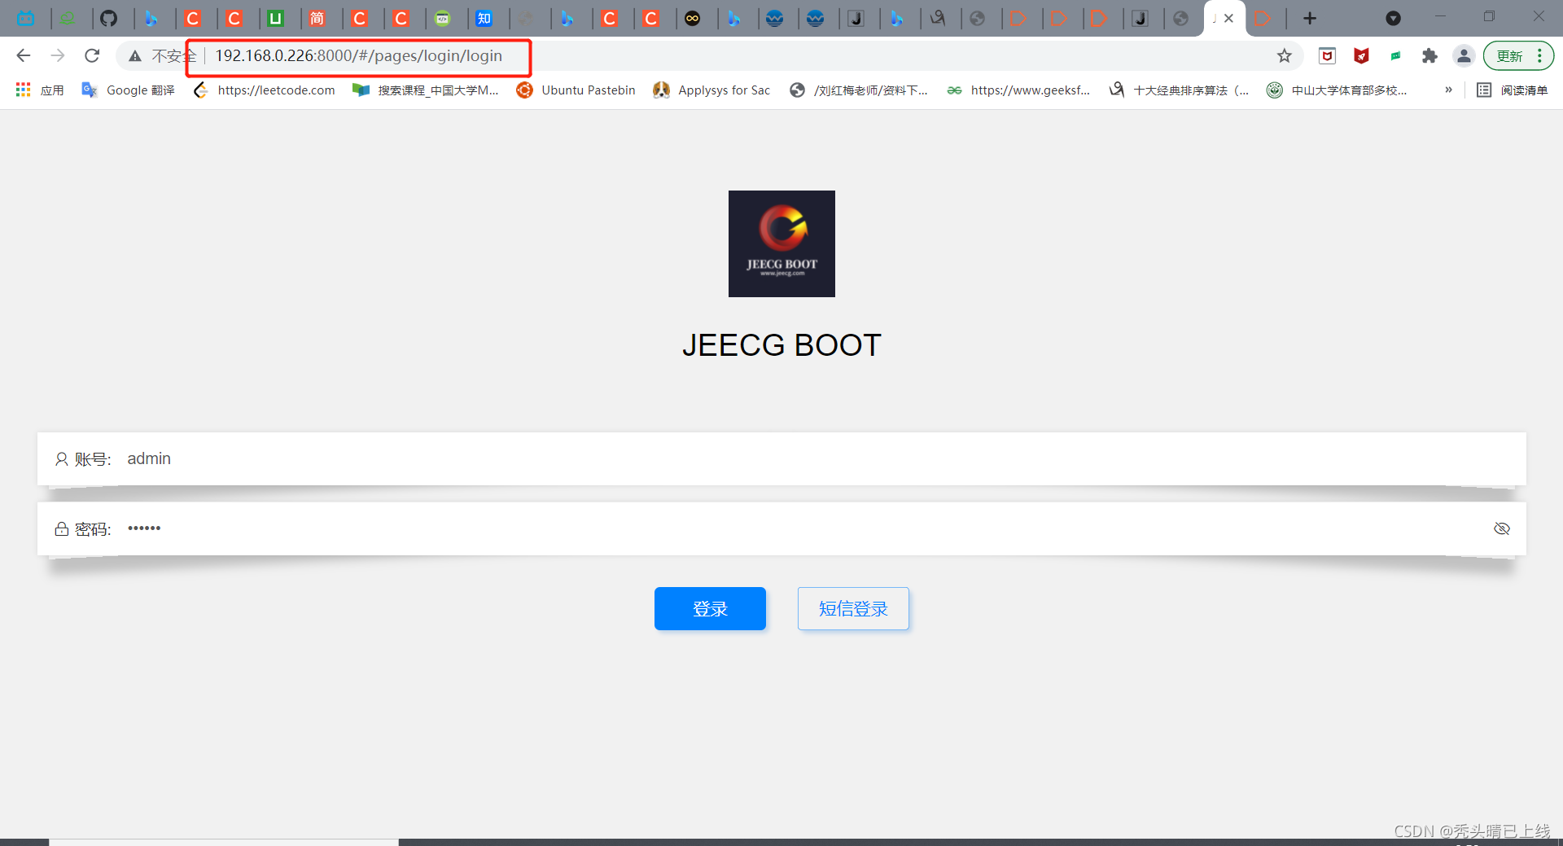The height and width of the screenshot is (846, 1563).
Task: Open the 十大经典排序算法 bookmark
Action: 1179,90
